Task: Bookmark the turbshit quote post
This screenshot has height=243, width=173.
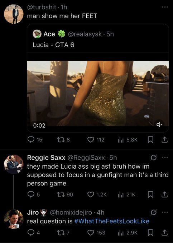Action: coord(150,140)
